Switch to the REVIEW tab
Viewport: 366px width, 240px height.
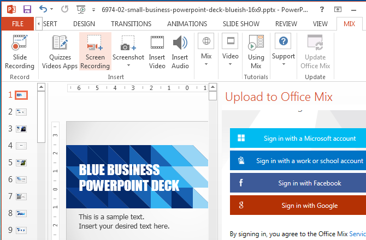pyautogui.click(x=286, y=24)
